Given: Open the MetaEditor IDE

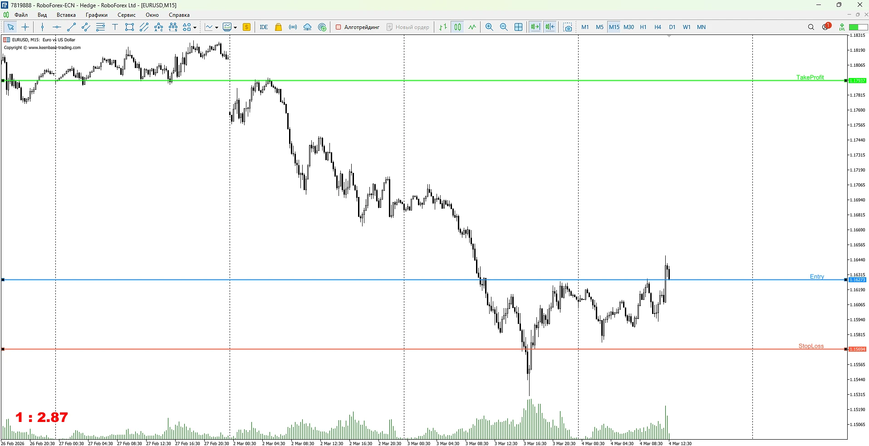Looking at the screenshot, I should 264,27.
